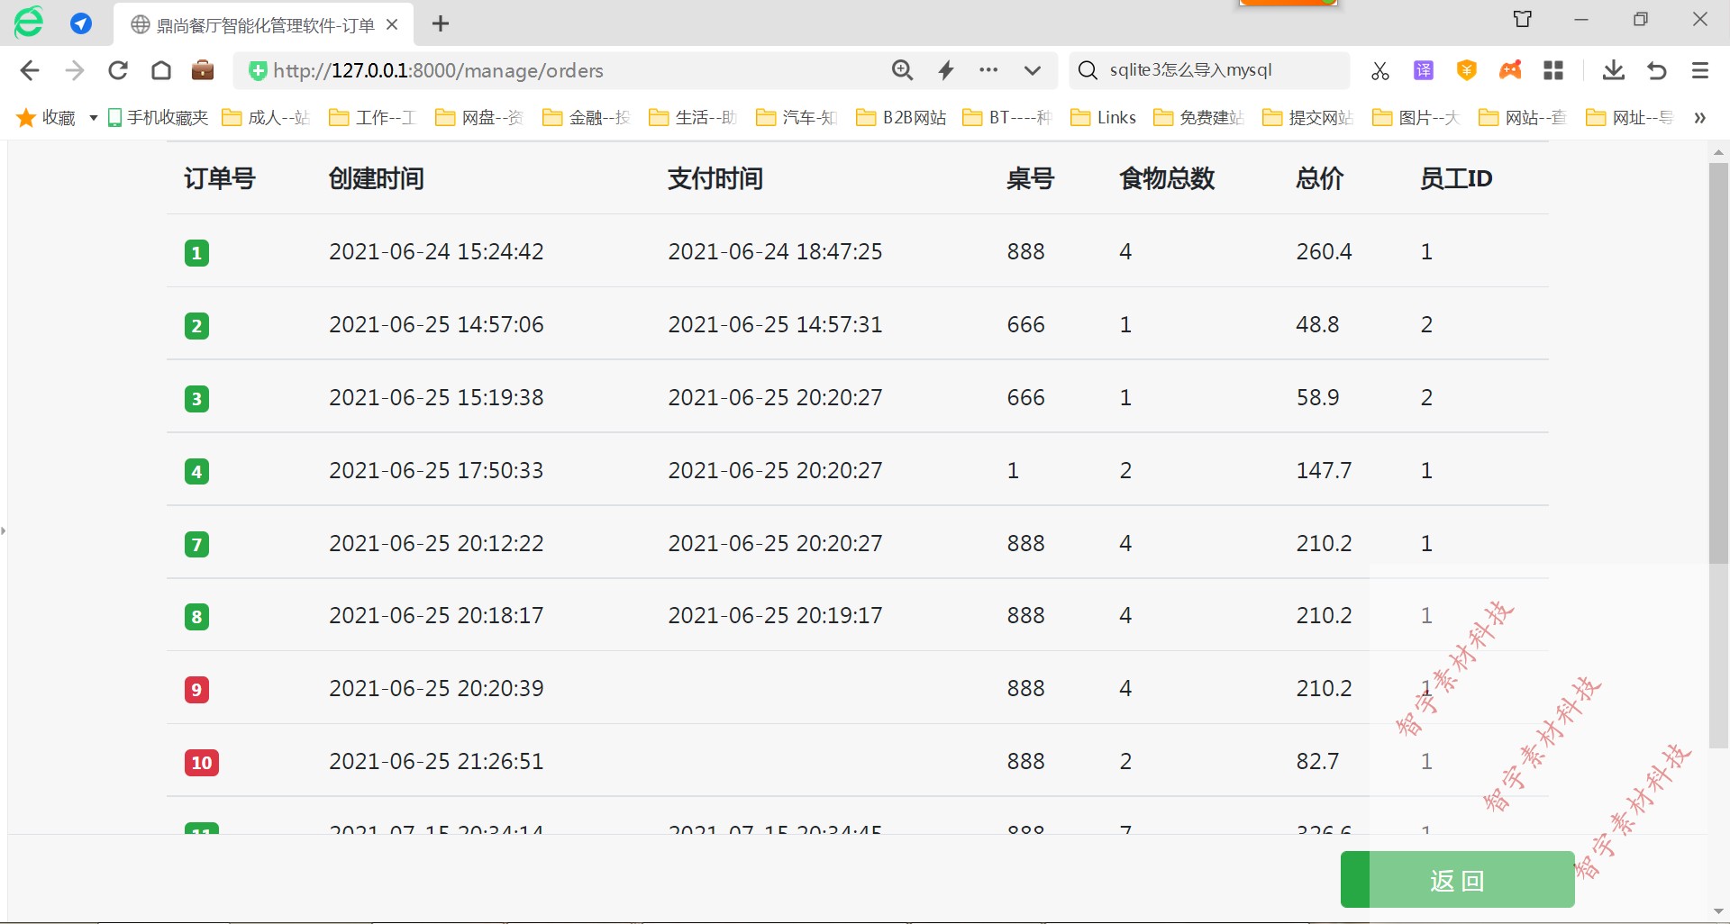The height and width of the screenshot is (924, 1730).
Task: Click the green site security shield
Action: (258, 71)
